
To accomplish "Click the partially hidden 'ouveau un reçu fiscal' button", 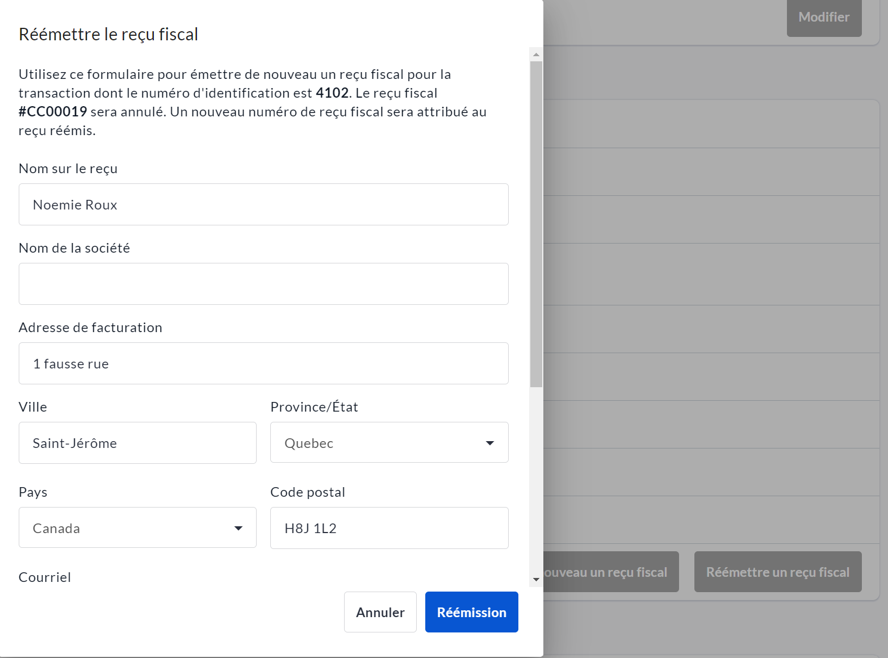I will tap(610, 572).
